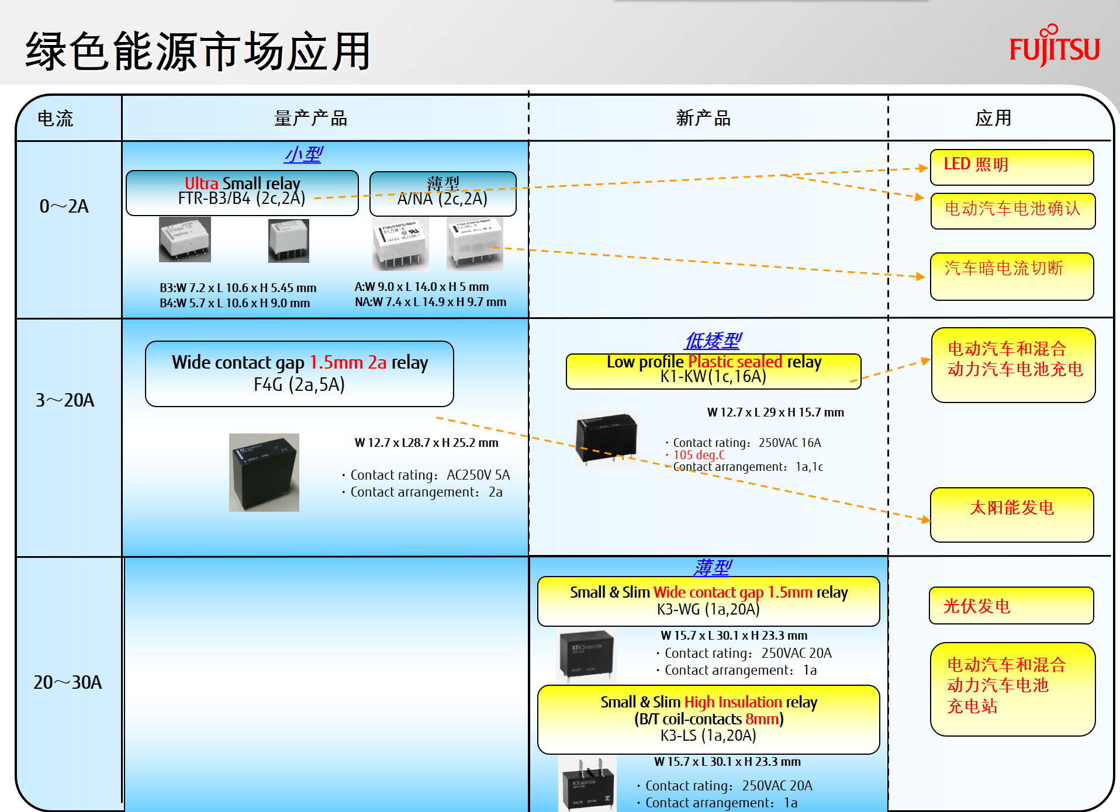Click the 小型 underlined link
The image size is (1120, 812).
click(303, 154)
